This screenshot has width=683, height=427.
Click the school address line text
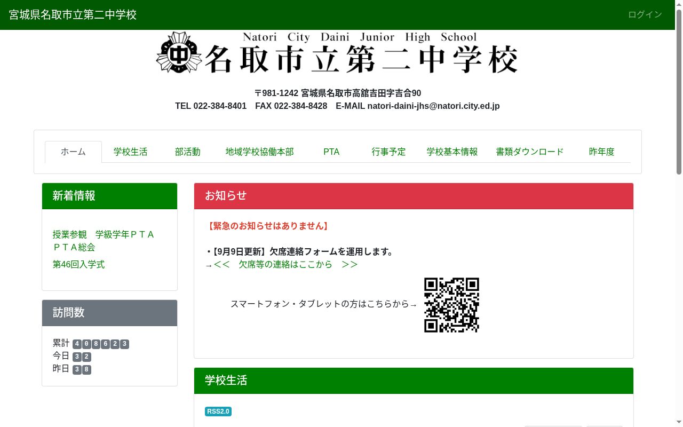[x=338, y=93]
